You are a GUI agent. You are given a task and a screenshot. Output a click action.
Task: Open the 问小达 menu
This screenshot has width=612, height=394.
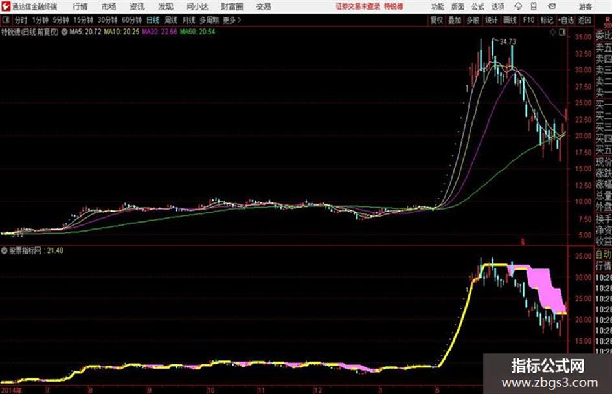[x=197, y=6]
